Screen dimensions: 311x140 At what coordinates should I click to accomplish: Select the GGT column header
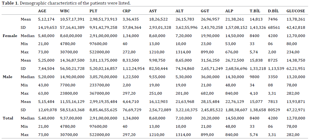(x=205, y=11)
